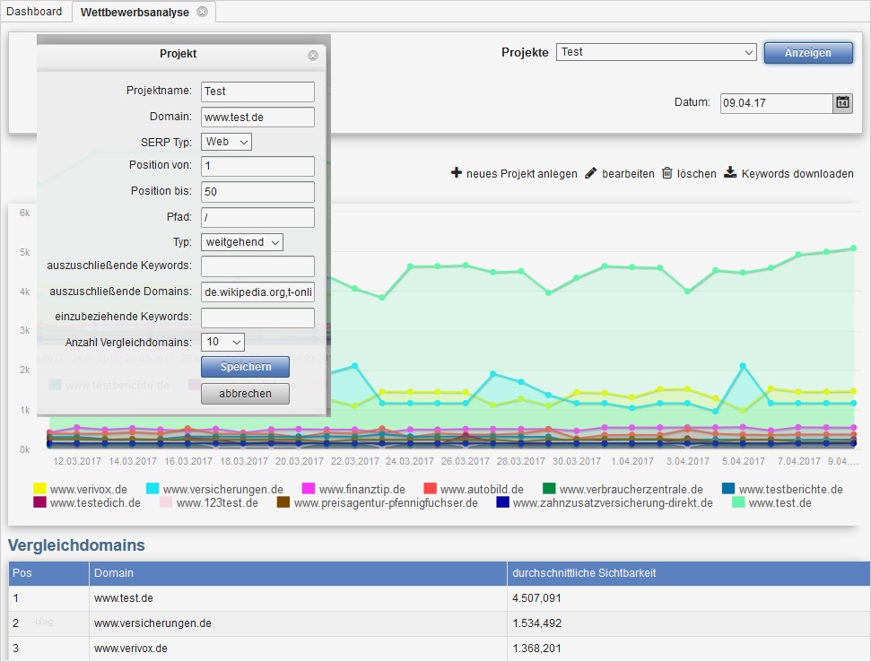
Task: Click the 12.03.2017 axis date label
Action: pyautogui.click(x=77, y=461)
